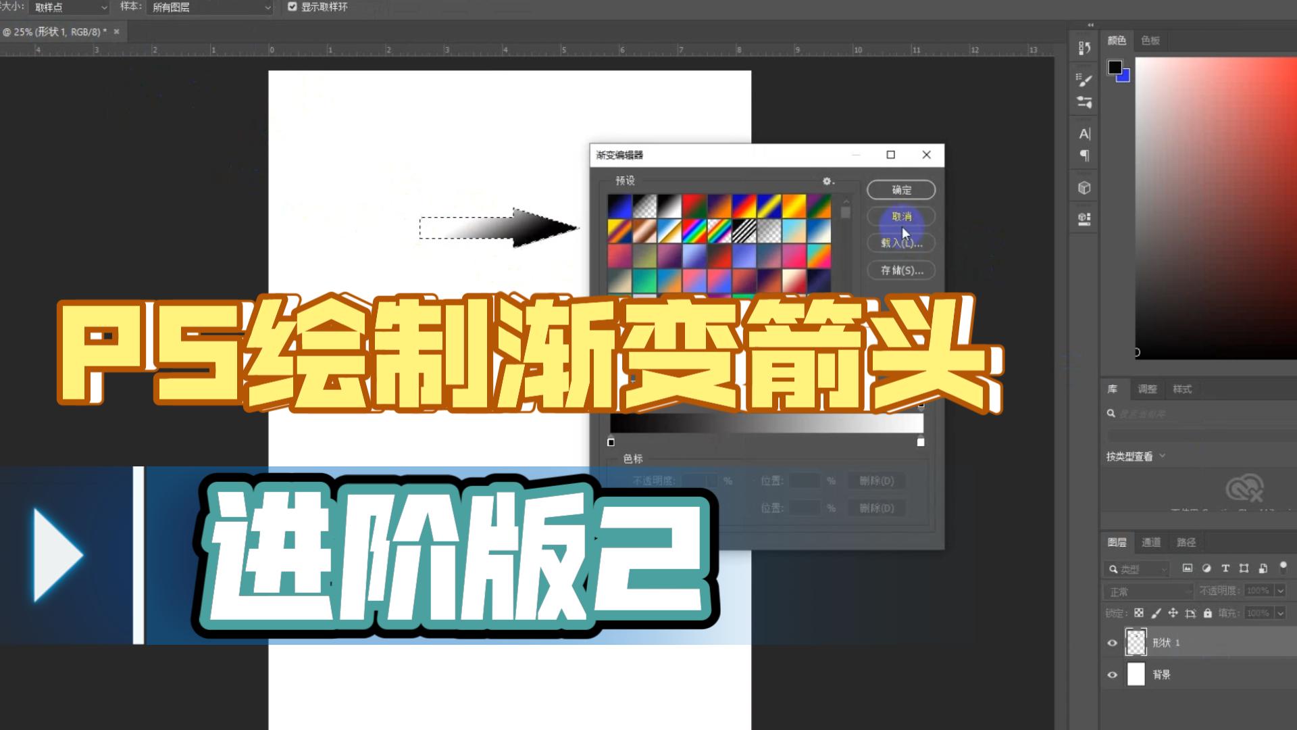Open the 所有图层 sample dropdown

click(x=210, y=7)
